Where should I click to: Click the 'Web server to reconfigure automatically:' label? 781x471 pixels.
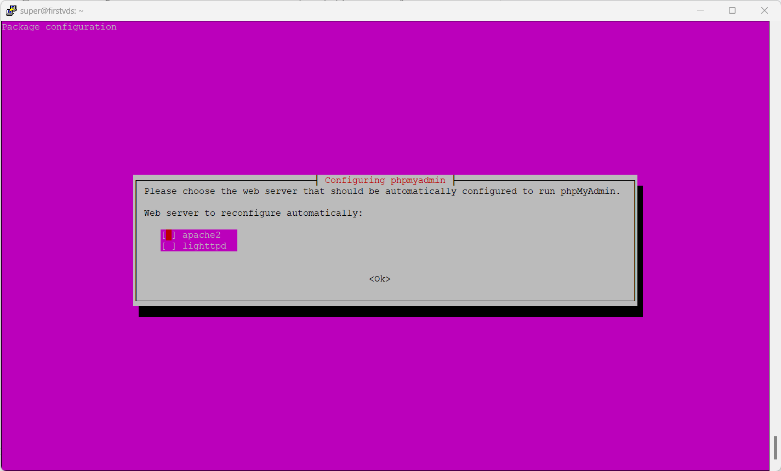(254, 213)
